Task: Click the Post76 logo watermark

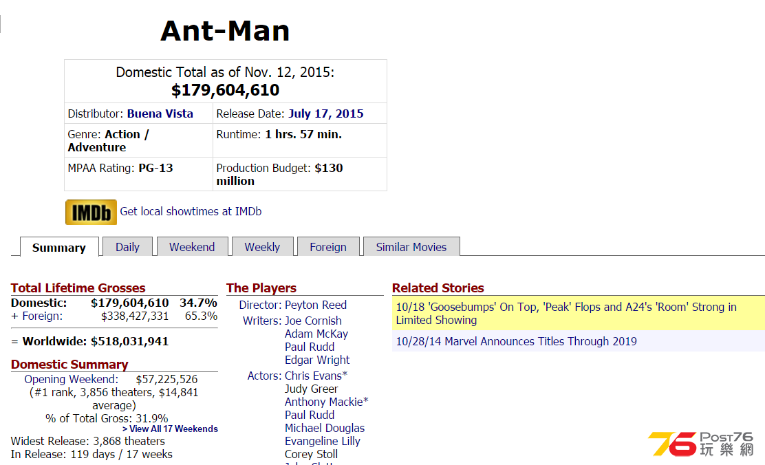Action: tap(700, 444)
